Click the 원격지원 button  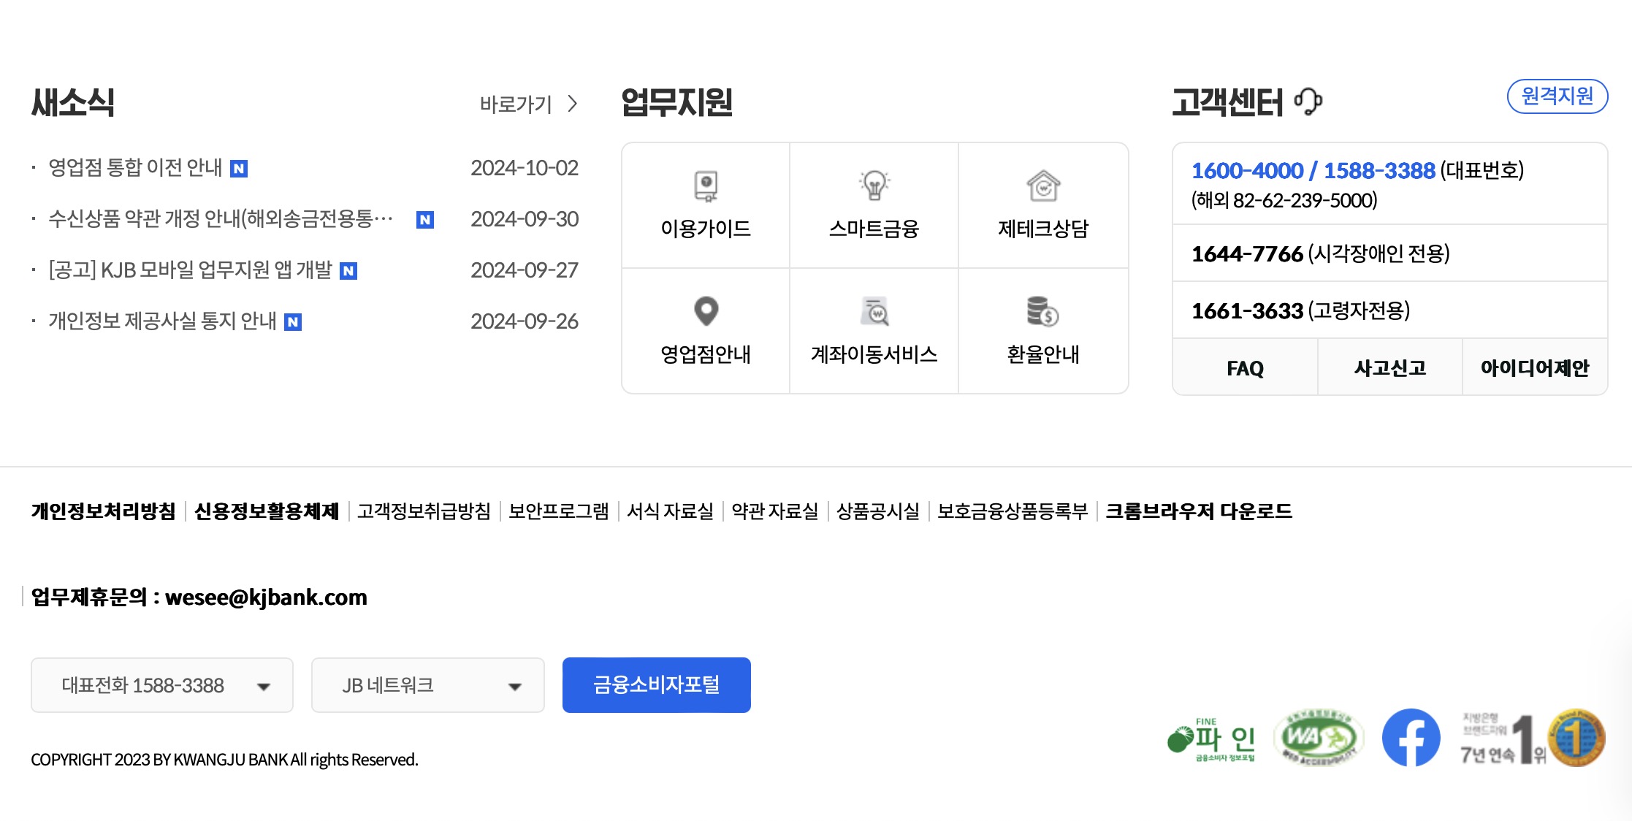[1557, 96]
